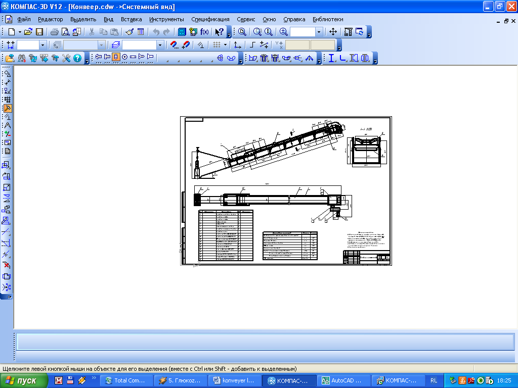This screenshot has width=518, height=388.
Task: Click the Rebuild/refresh view icon
Action: pos(360,32)
